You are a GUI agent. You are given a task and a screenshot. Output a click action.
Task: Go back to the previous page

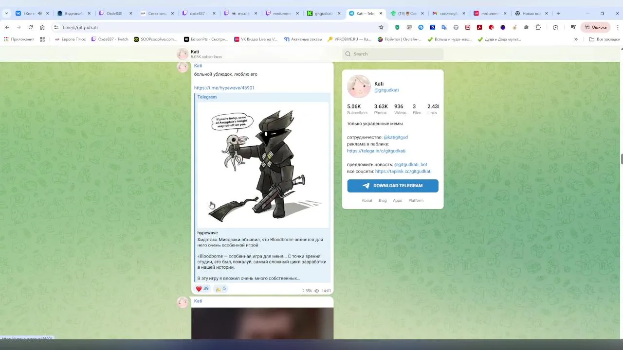[7, 27]
